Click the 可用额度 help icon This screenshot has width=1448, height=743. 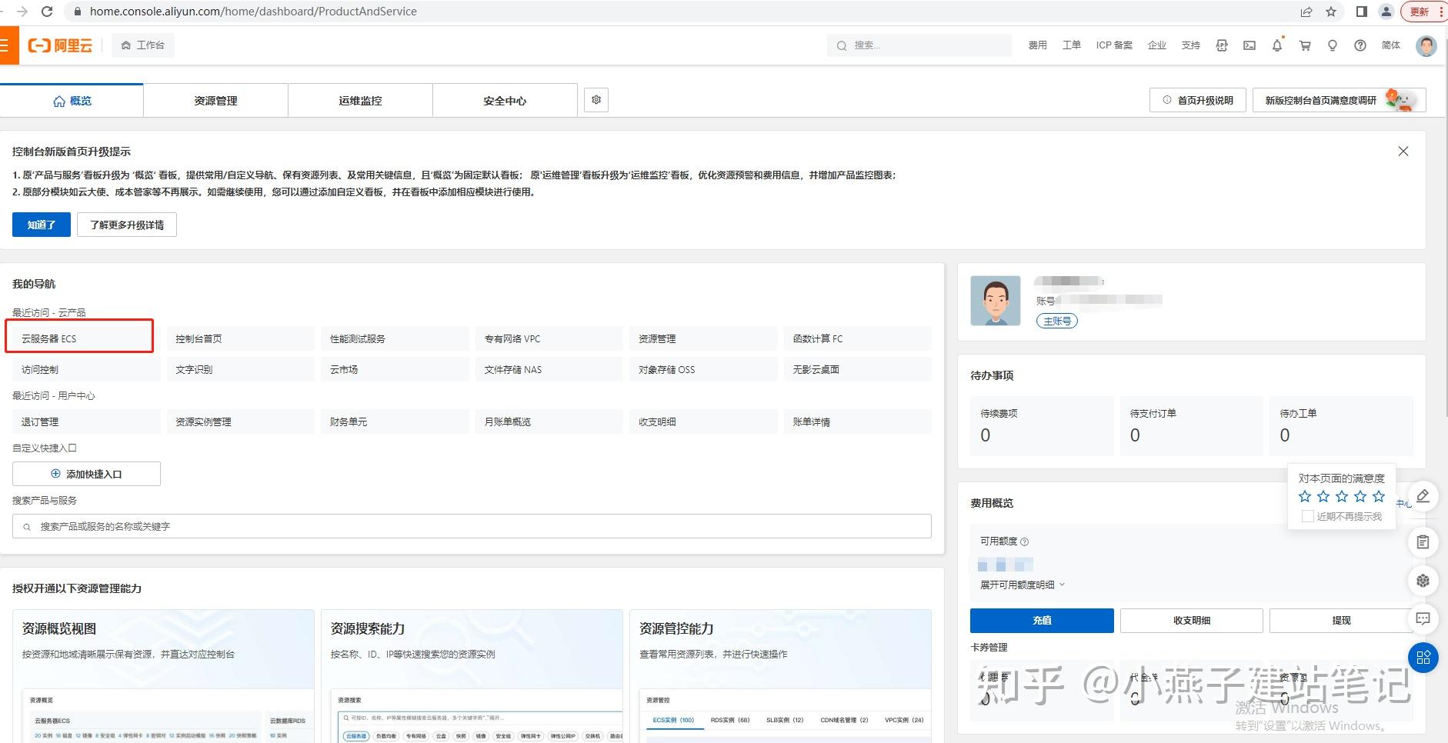pyautogui.click(x=1025, y=541)
